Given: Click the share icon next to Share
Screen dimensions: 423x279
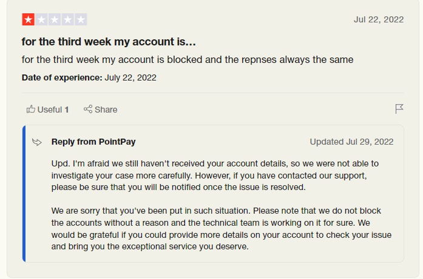Looking at the screenshot, I should [x=88, y=109].
